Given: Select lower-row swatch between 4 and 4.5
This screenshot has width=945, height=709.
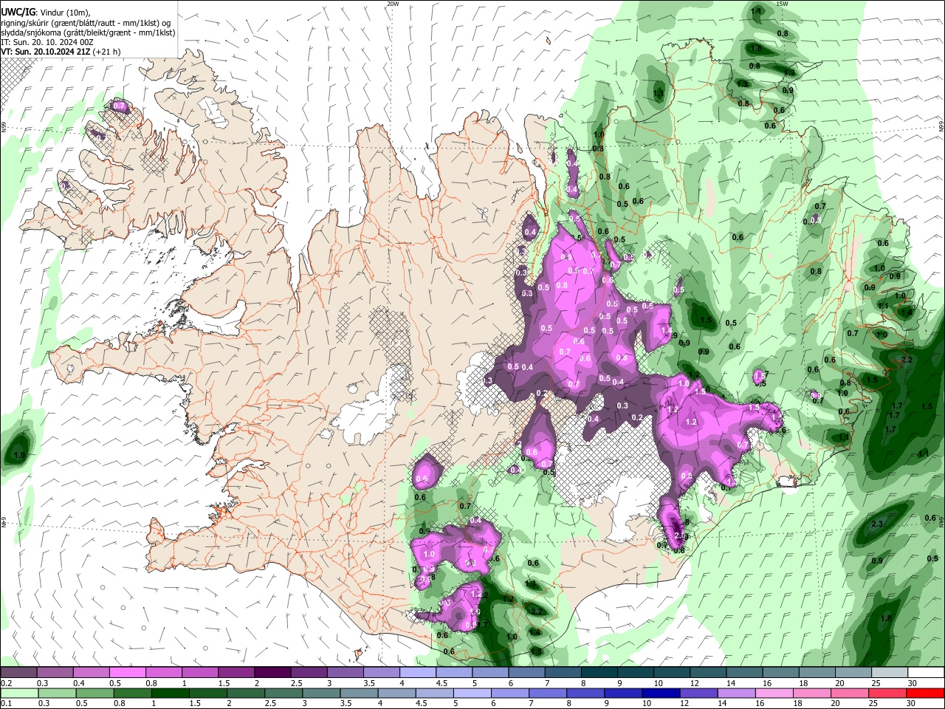Looking at the screenshot, I should click(396, 693).
